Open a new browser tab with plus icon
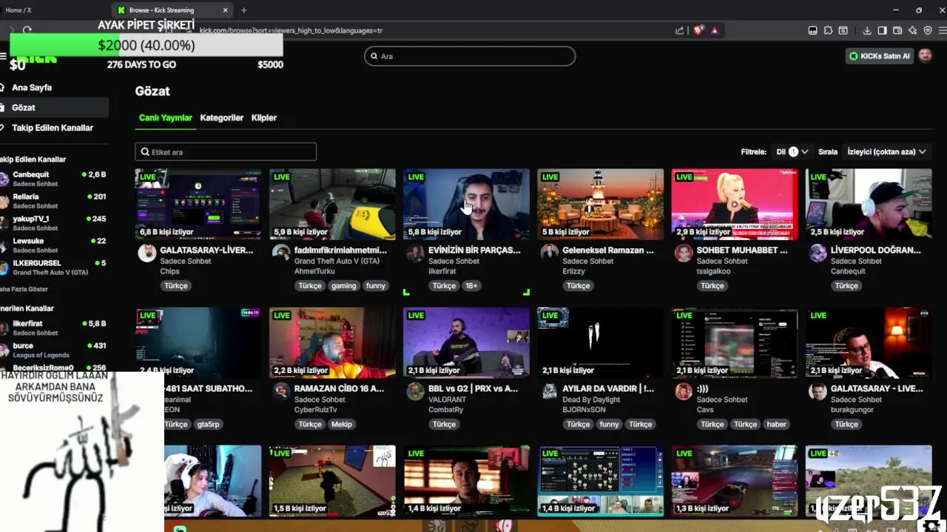The width and height of the screenshot is (947, 532). [x=244, y=10]
